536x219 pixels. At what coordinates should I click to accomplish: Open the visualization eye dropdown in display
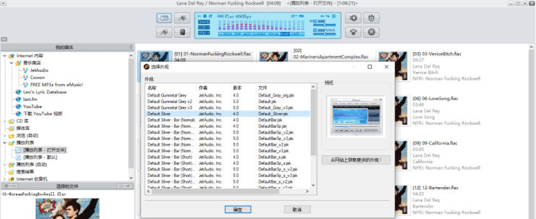click(294, 16)
